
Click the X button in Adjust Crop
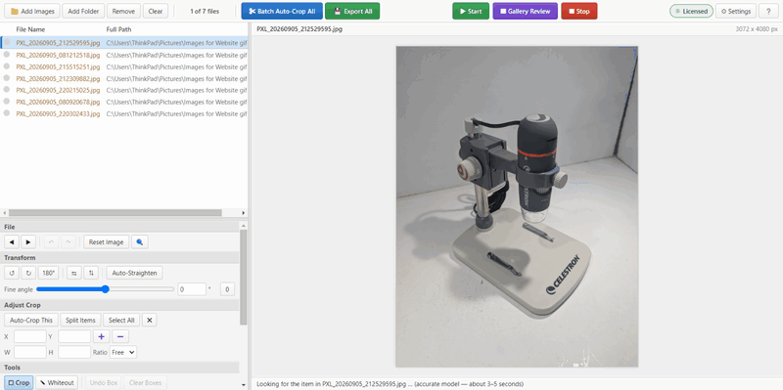(150, 321)
